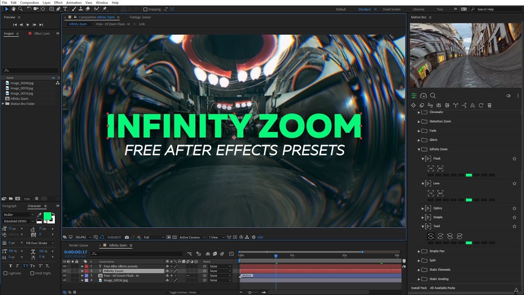The height and width of the screenshot is (295, 524).
Task: Click the Install Pack button
Action: (419, 288)
